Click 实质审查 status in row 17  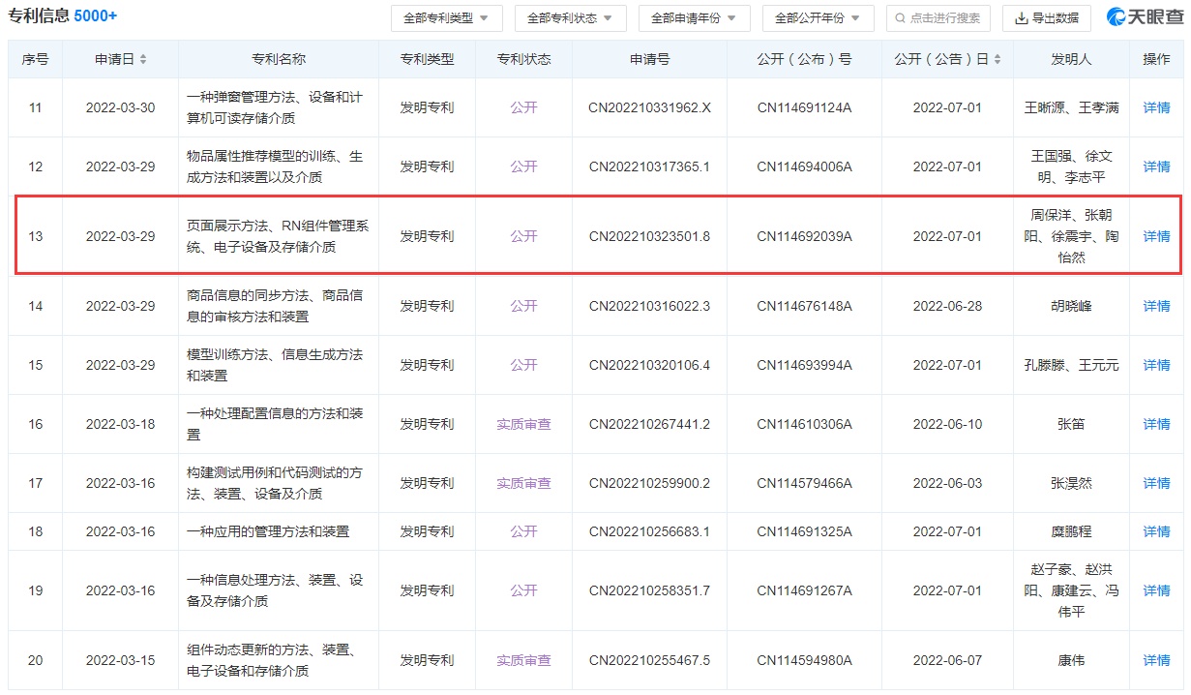[523, 483]
